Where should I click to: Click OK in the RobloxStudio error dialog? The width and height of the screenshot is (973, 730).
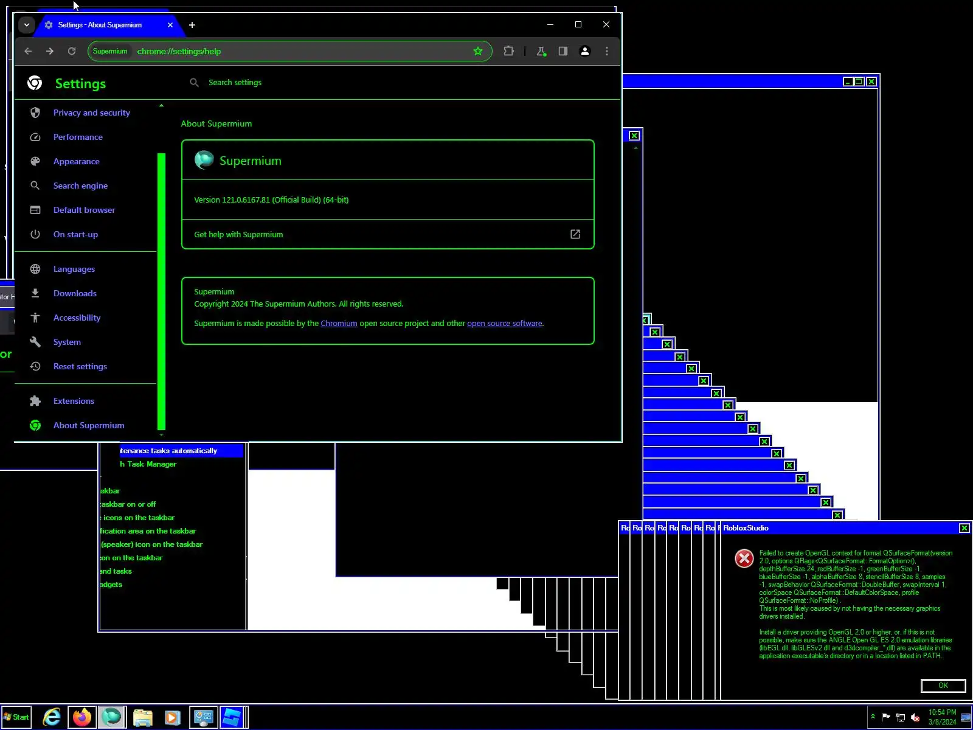coord(943,686)
